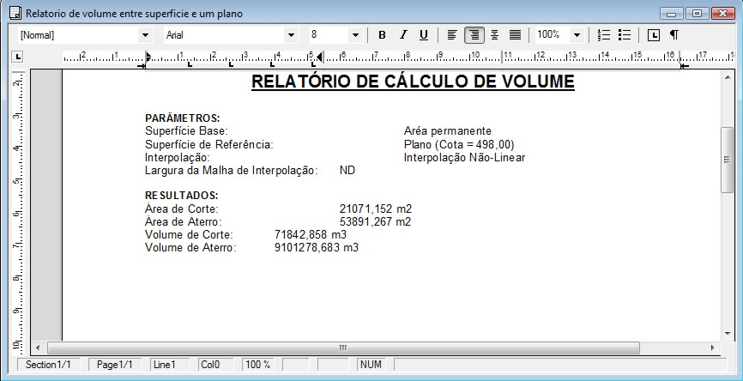The width and height of the screenshot is (743, 381).
Task: Click the document icon in the title bar
Action: pos(14,14)
